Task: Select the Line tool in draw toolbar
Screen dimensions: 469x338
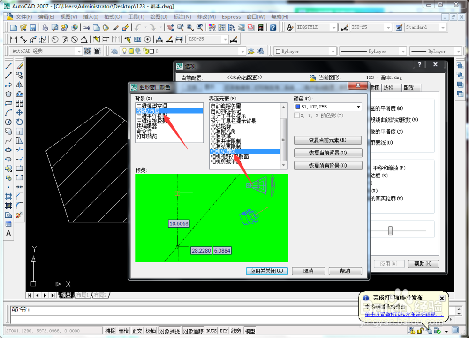Action: pos(8,66)
